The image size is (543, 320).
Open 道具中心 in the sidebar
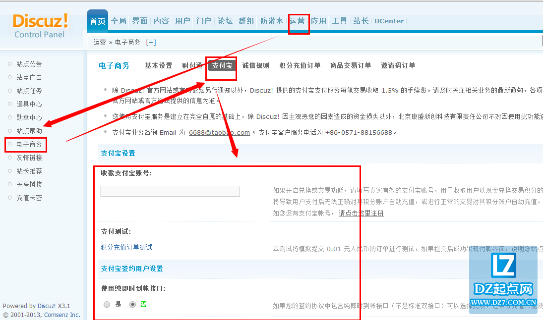pos(29,104)
